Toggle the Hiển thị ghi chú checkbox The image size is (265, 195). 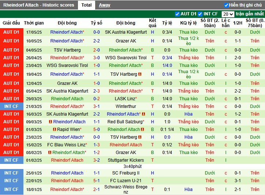(226, 5)
